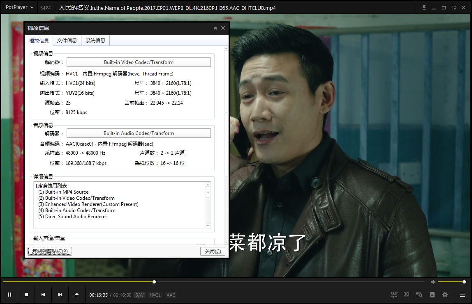Close the PotPlayer window

click(464, 8)
